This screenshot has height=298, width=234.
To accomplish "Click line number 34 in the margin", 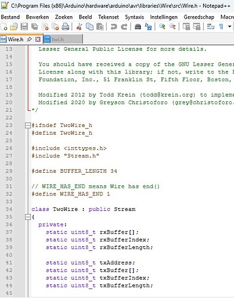I will [x=9, y=209].
